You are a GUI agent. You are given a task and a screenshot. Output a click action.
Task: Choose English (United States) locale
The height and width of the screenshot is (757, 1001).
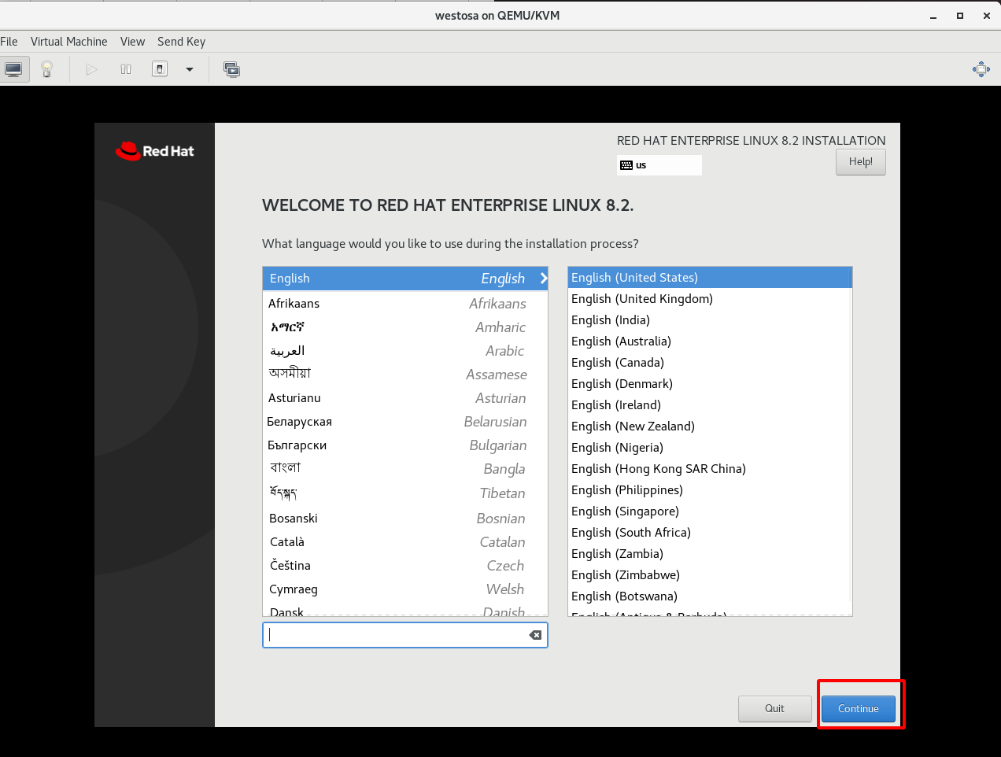click(710, 278)
